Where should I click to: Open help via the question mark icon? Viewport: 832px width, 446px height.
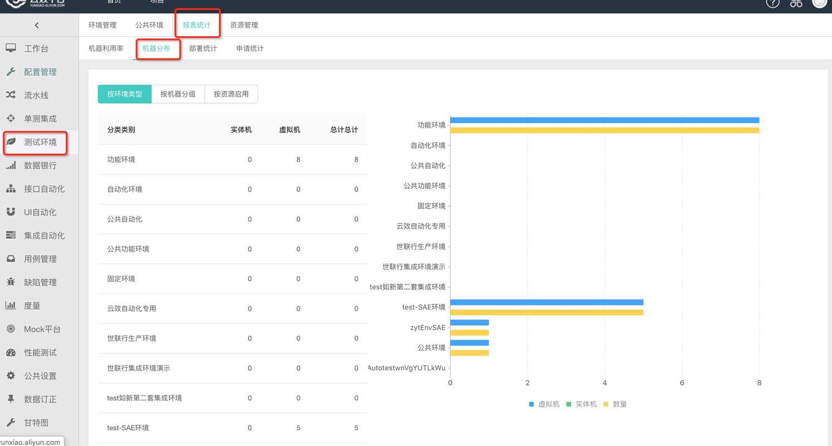tap(772, 3)
